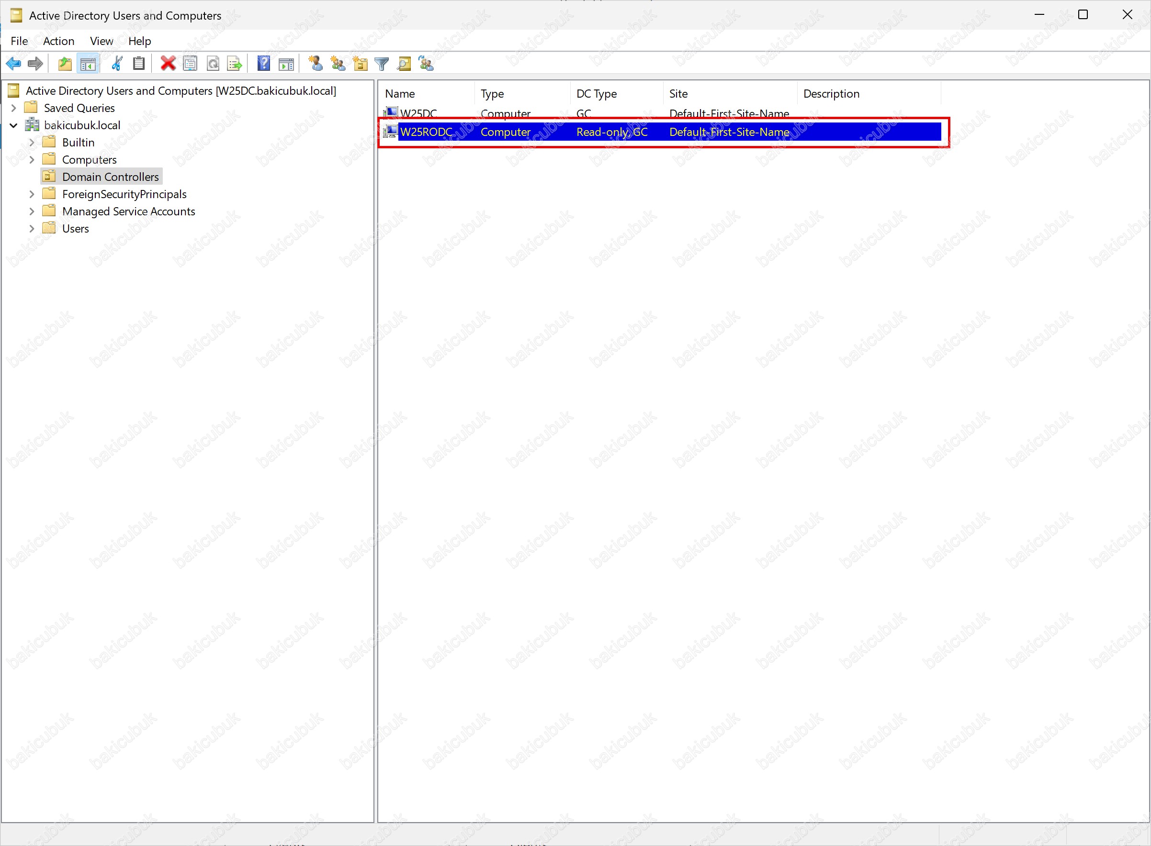Click the W25DC computer icon

tap(391, 112)
